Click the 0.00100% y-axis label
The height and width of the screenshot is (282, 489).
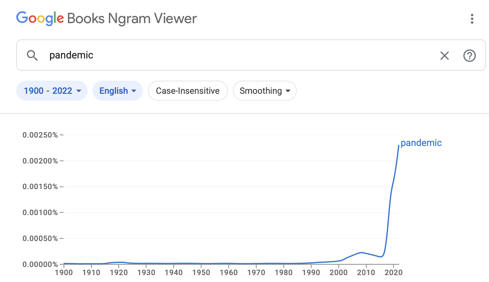(40, 213)
